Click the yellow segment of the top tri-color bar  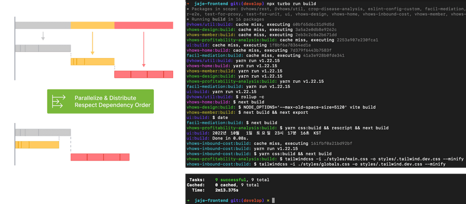pos(93,25)
